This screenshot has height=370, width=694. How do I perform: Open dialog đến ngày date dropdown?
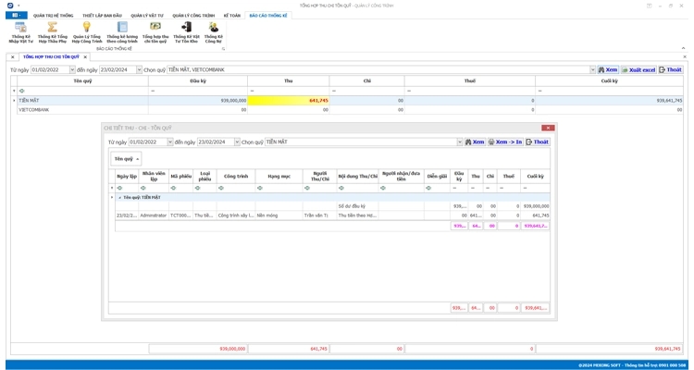click(237, 142)
